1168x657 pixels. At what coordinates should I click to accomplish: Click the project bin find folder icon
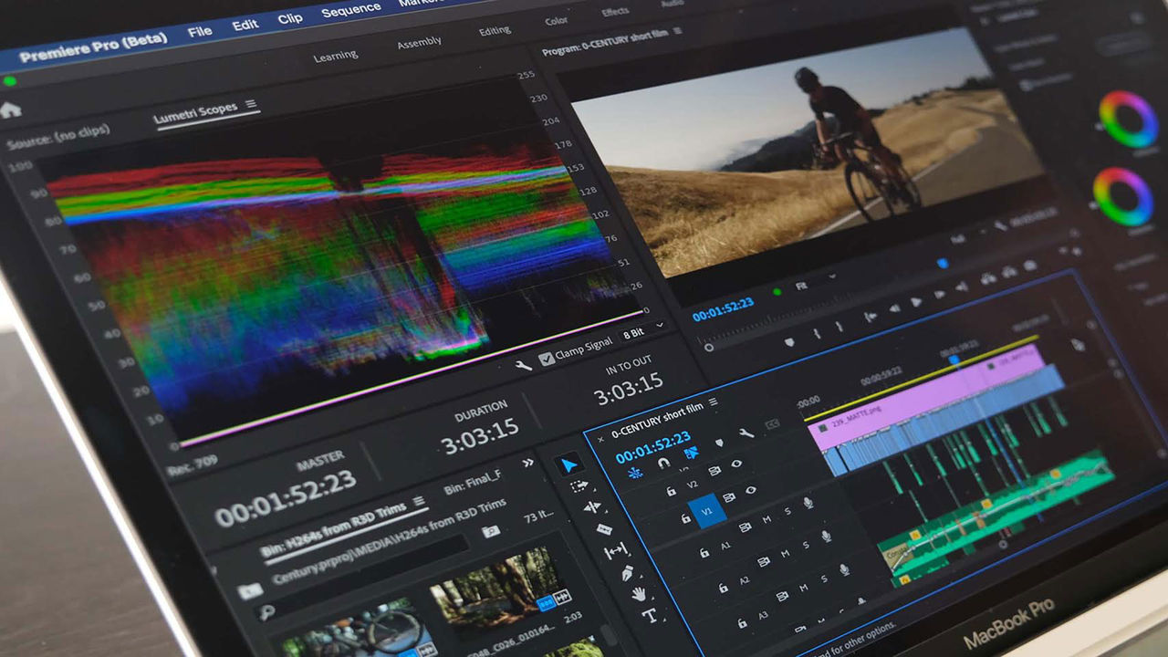[x=491, y=531]
